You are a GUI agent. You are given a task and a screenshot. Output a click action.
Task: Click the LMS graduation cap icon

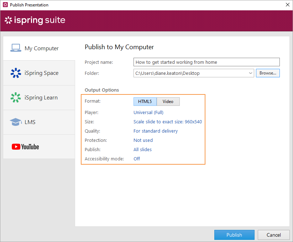[16, 122]
